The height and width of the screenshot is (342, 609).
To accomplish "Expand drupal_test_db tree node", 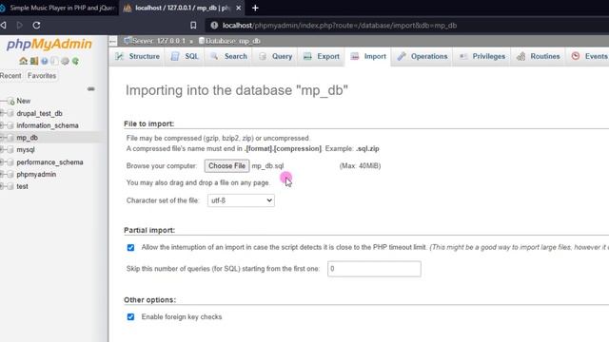I will [x=2, y=113].
